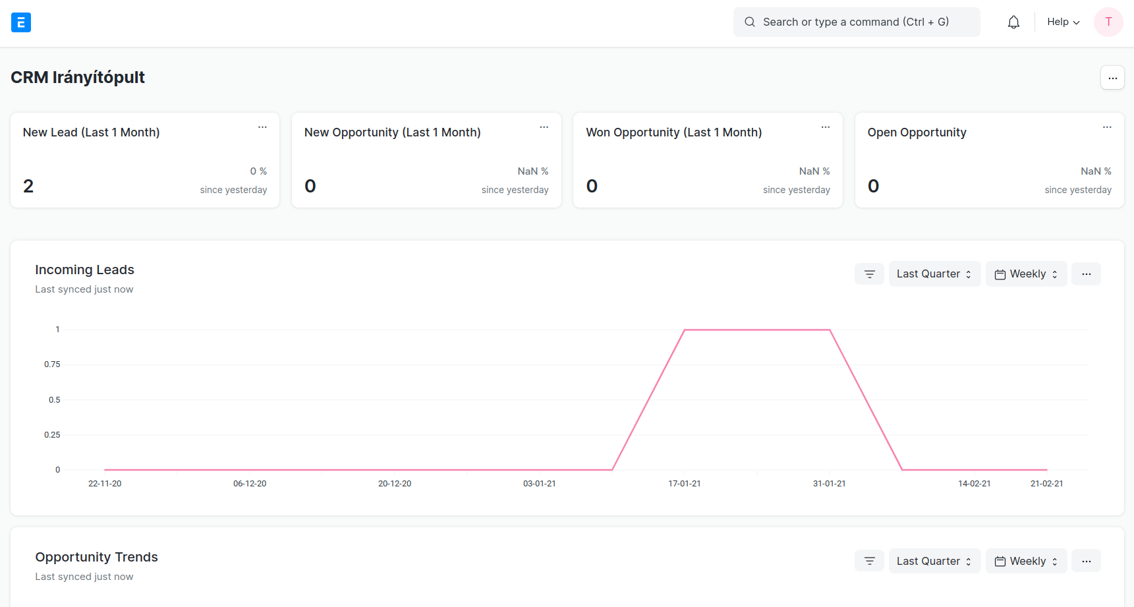Viewport: 1134px width, 607px height.
Task: Click the line chart peak at 17-01-21
Action: click(x=685, y=330)
